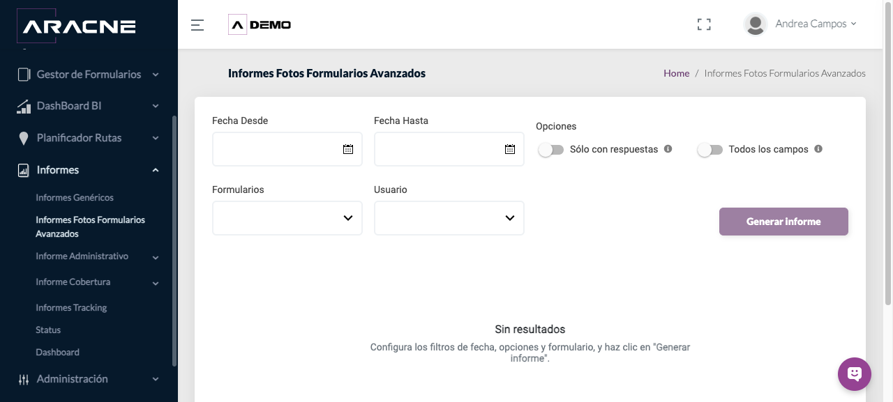Click the Fecha Desde date field
Screen dimensions: 893x402
(x=287, y=149)
